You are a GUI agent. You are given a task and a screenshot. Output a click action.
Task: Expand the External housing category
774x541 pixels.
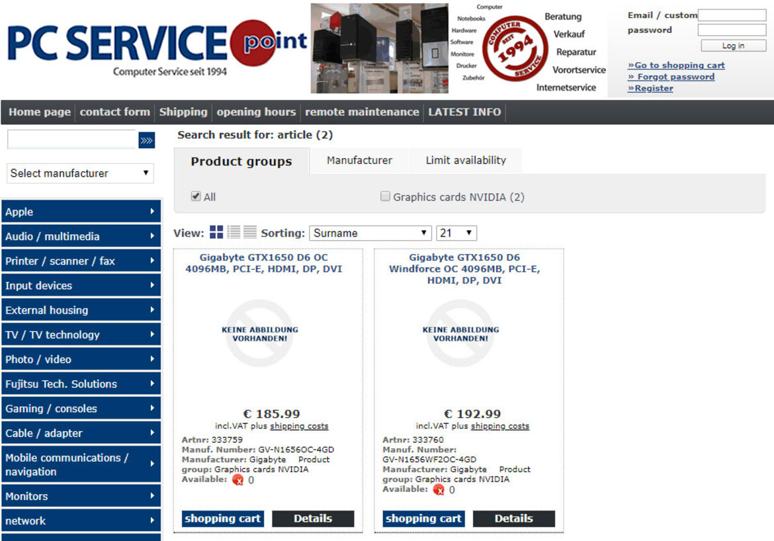tap(81, 310)
